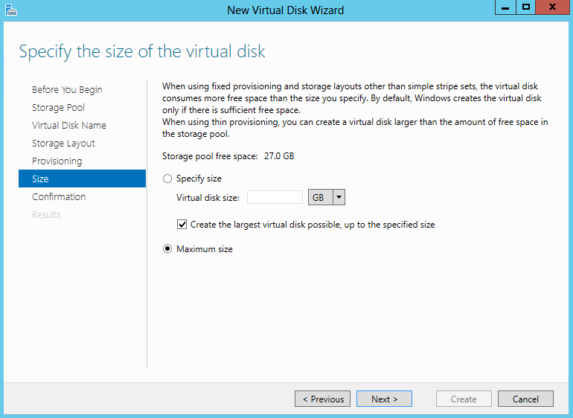This screenshot has width=573, height=418.
Task: Open the Virtual Disk Name step
Action: coord(69,126)
